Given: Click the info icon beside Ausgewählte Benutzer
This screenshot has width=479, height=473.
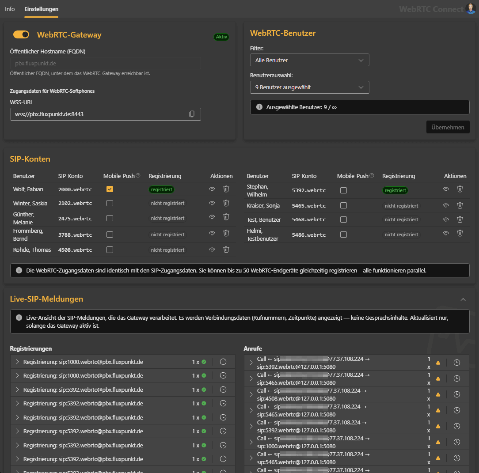Looking at the screenshot, I should (x=259, y=107).
